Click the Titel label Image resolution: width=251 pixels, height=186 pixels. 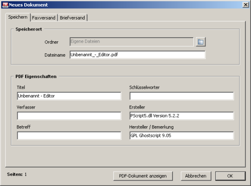pyautogui.click(x=21, y=87)
